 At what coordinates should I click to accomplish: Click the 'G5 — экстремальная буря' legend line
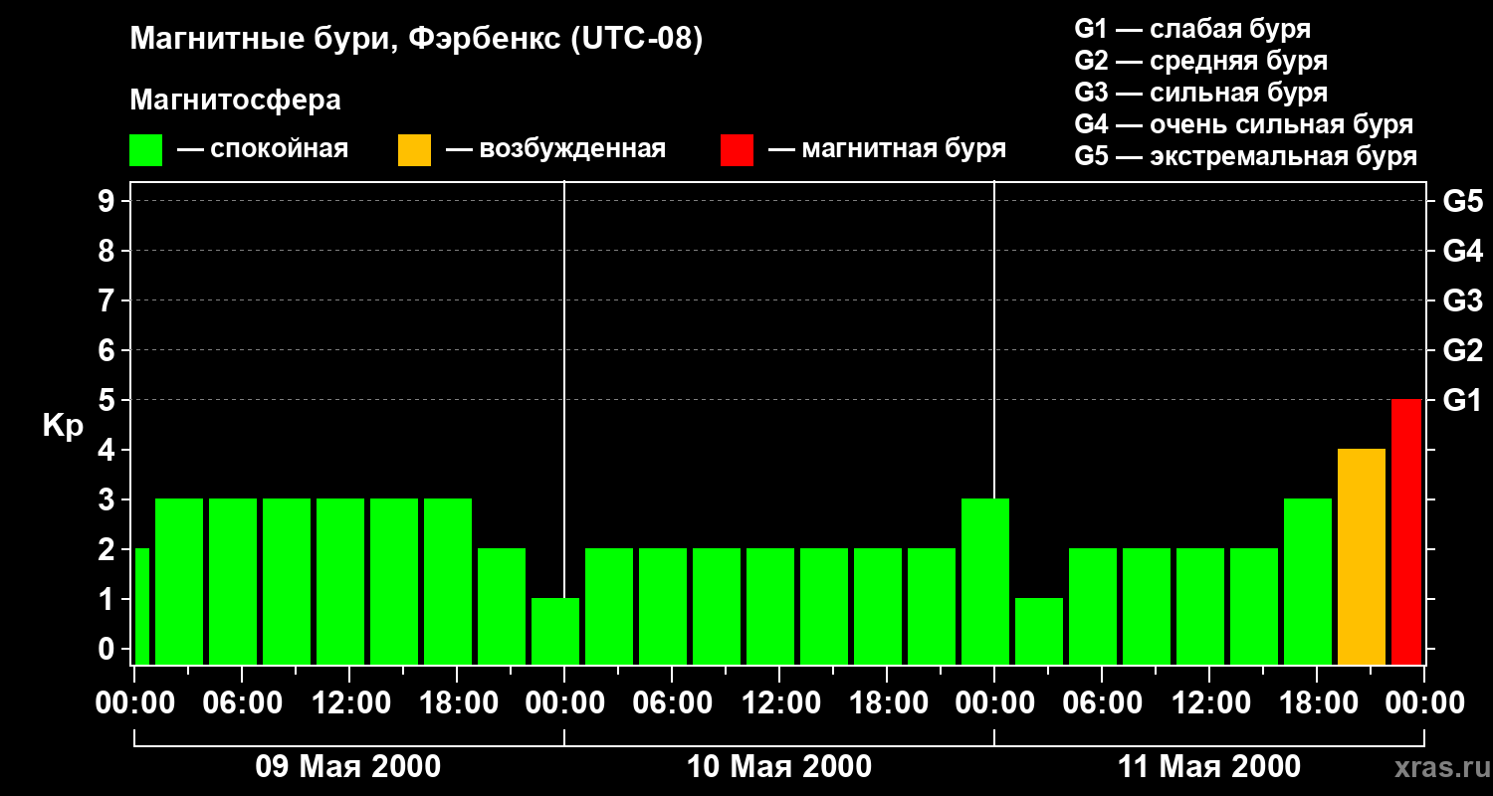(x=1246, y=156)
